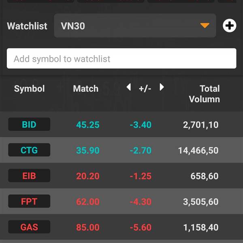Select the EIB symbol badge
Viewport: 243px width, 243px height.
pyautogui.click(x=29, y=176)
